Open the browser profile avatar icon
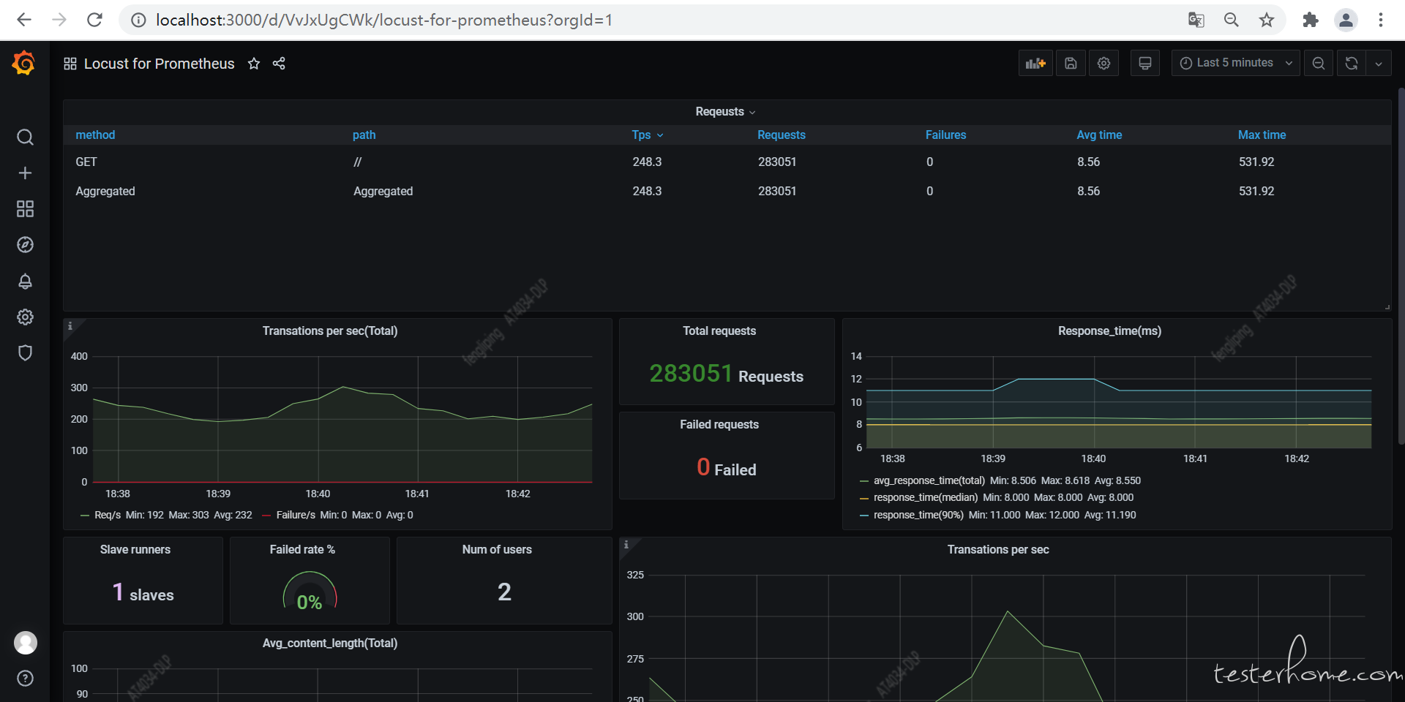 click(1346, 20)
